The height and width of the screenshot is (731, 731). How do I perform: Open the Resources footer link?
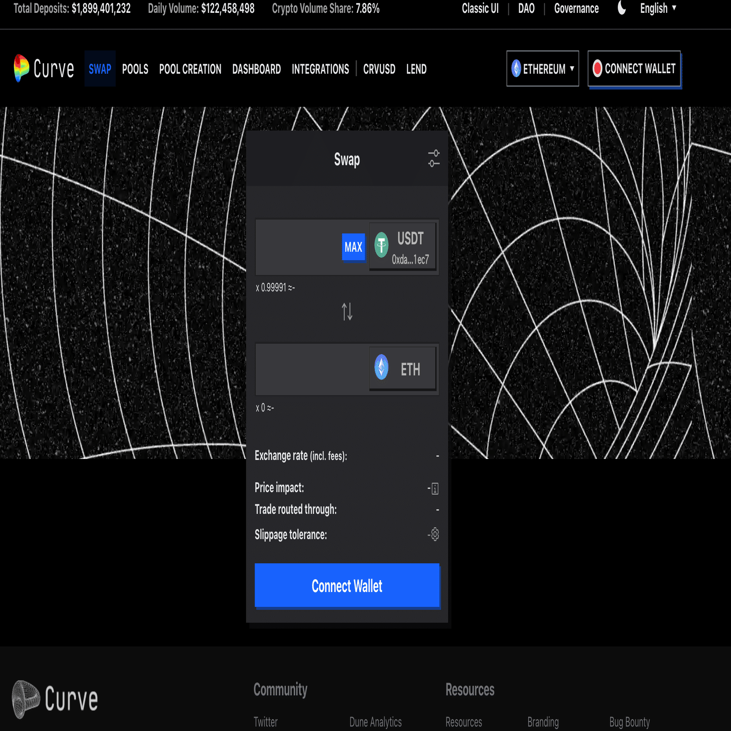[x=463, y=722]
